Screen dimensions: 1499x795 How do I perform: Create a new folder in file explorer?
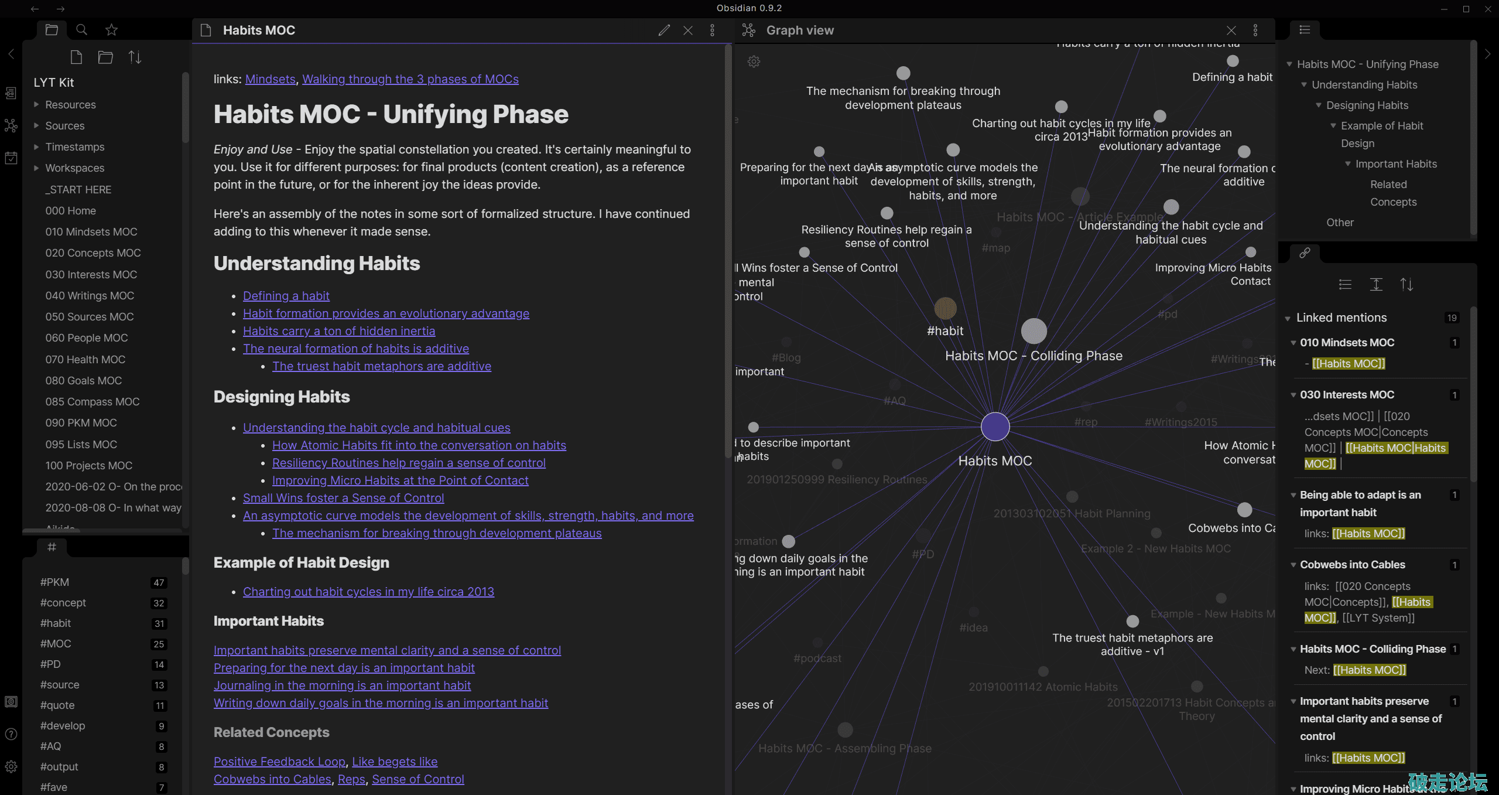tap(105, 57)
